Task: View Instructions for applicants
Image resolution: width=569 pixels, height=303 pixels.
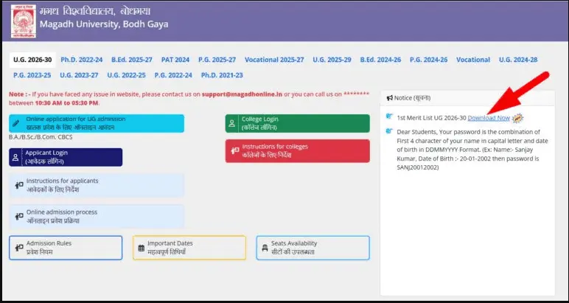Action: 97,185
